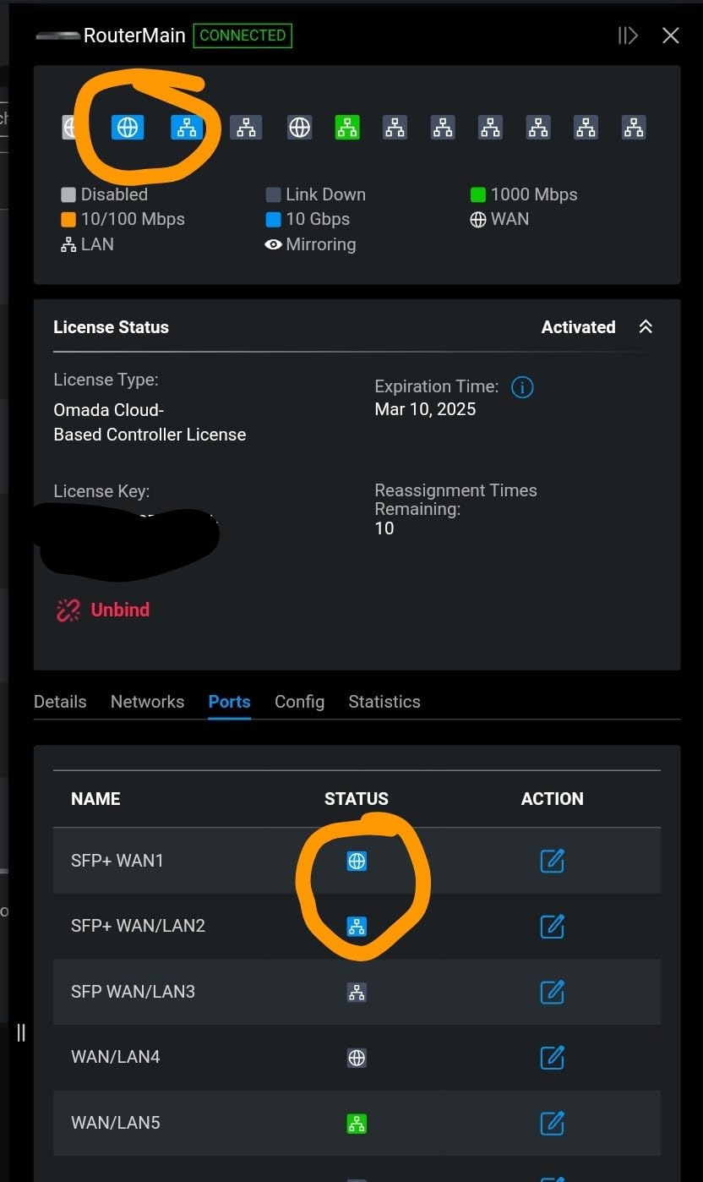Click the panel resize handle bars
This screenshot has width=703, height=1182.
(x=21, y=1032)
